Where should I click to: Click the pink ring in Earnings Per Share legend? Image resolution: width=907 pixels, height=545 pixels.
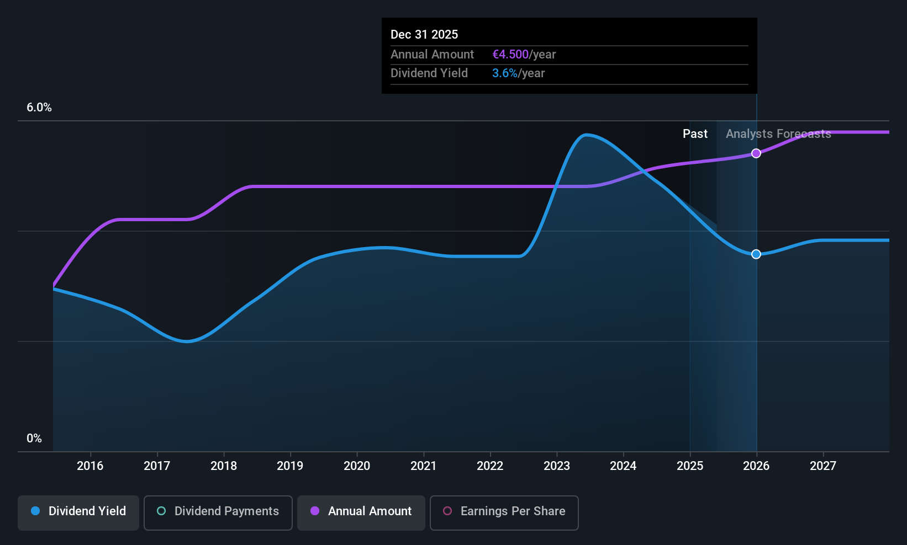[447, 511]
